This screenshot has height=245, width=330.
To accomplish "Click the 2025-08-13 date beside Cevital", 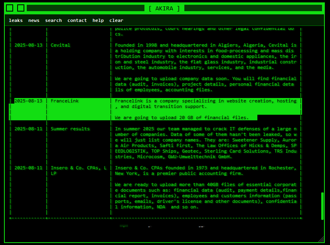I will coord(28,45).
